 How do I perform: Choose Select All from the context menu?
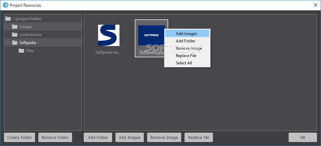point(187,63)
